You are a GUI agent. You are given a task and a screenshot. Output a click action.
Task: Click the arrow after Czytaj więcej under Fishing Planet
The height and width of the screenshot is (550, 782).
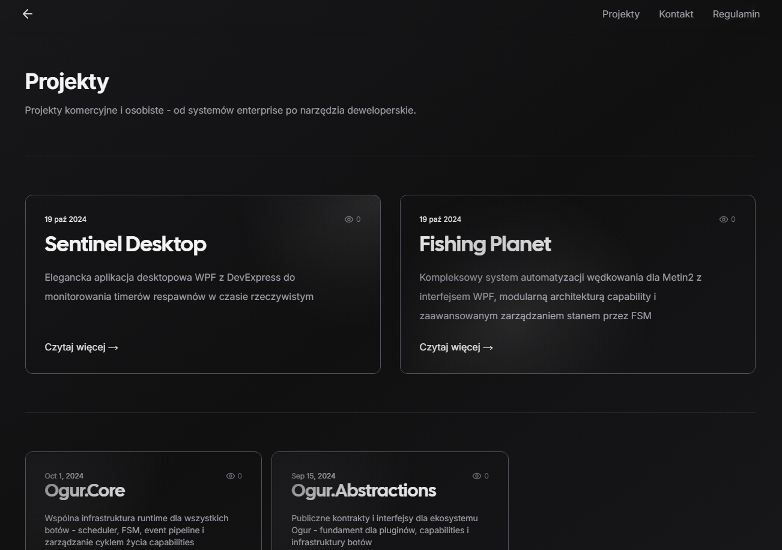point(488,347)
